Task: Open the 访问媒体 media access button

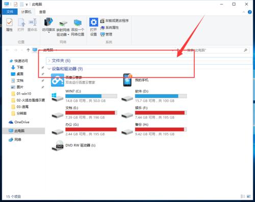Action: point(48,25)
